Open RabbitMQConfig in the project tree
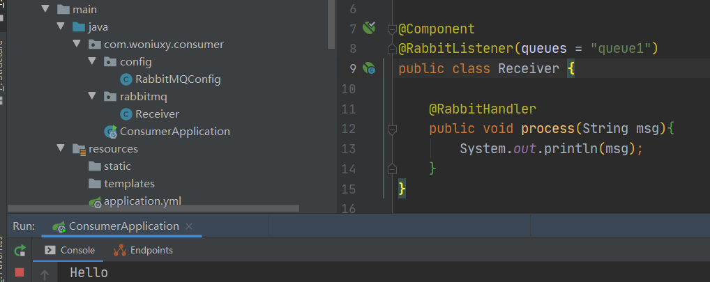The height and width of the screenshot is (282, 710). [x=178, y=79]
